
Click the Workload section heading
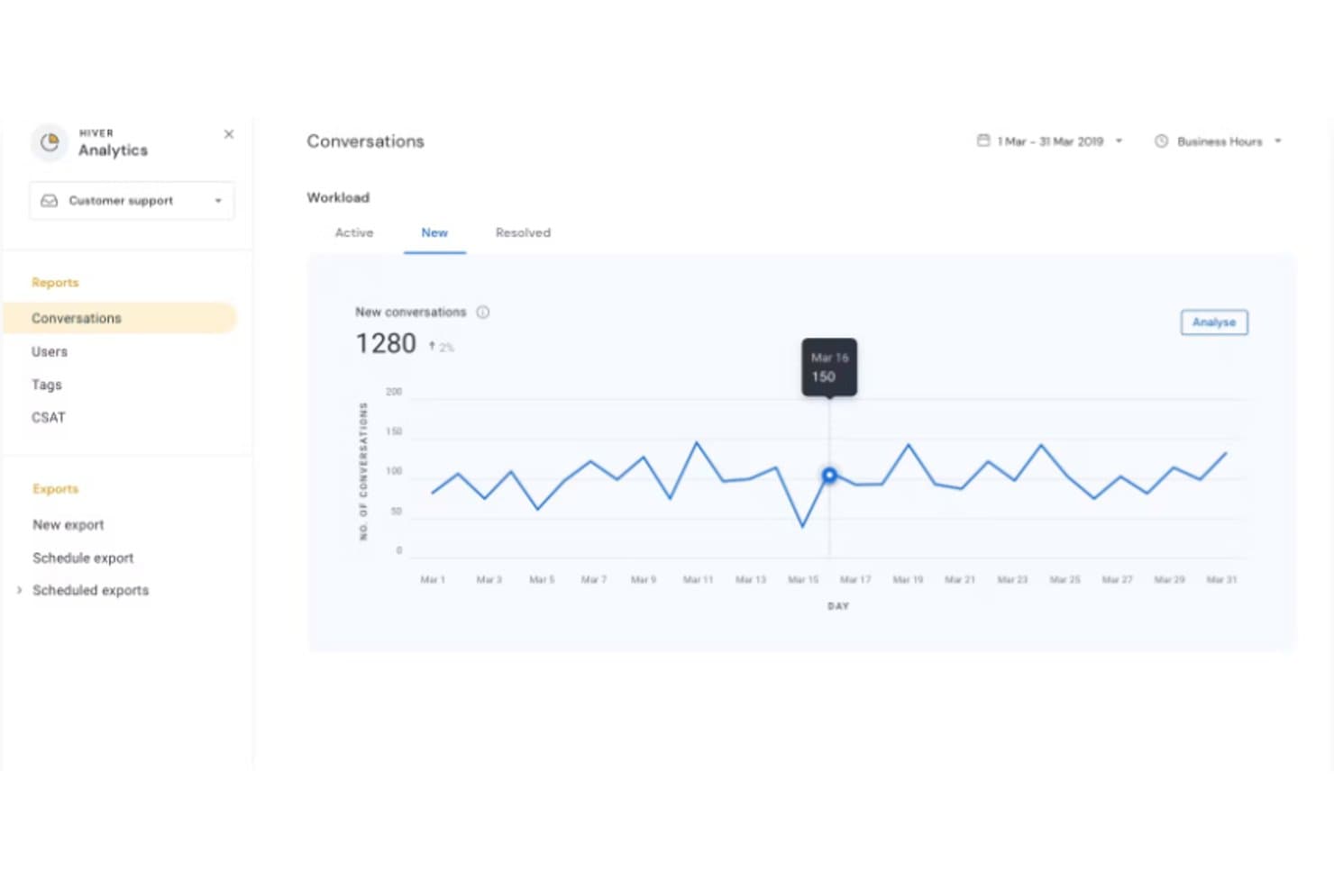[x=338, y=197]
